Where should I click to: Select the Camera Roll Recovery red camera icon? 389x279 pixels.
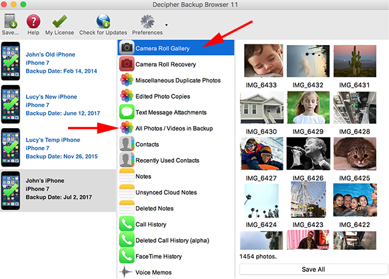coord(126,64)
